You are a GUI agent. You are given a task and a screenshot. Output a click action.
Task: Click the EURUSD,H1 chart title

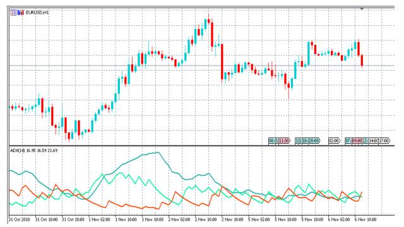tap(37, 13)
